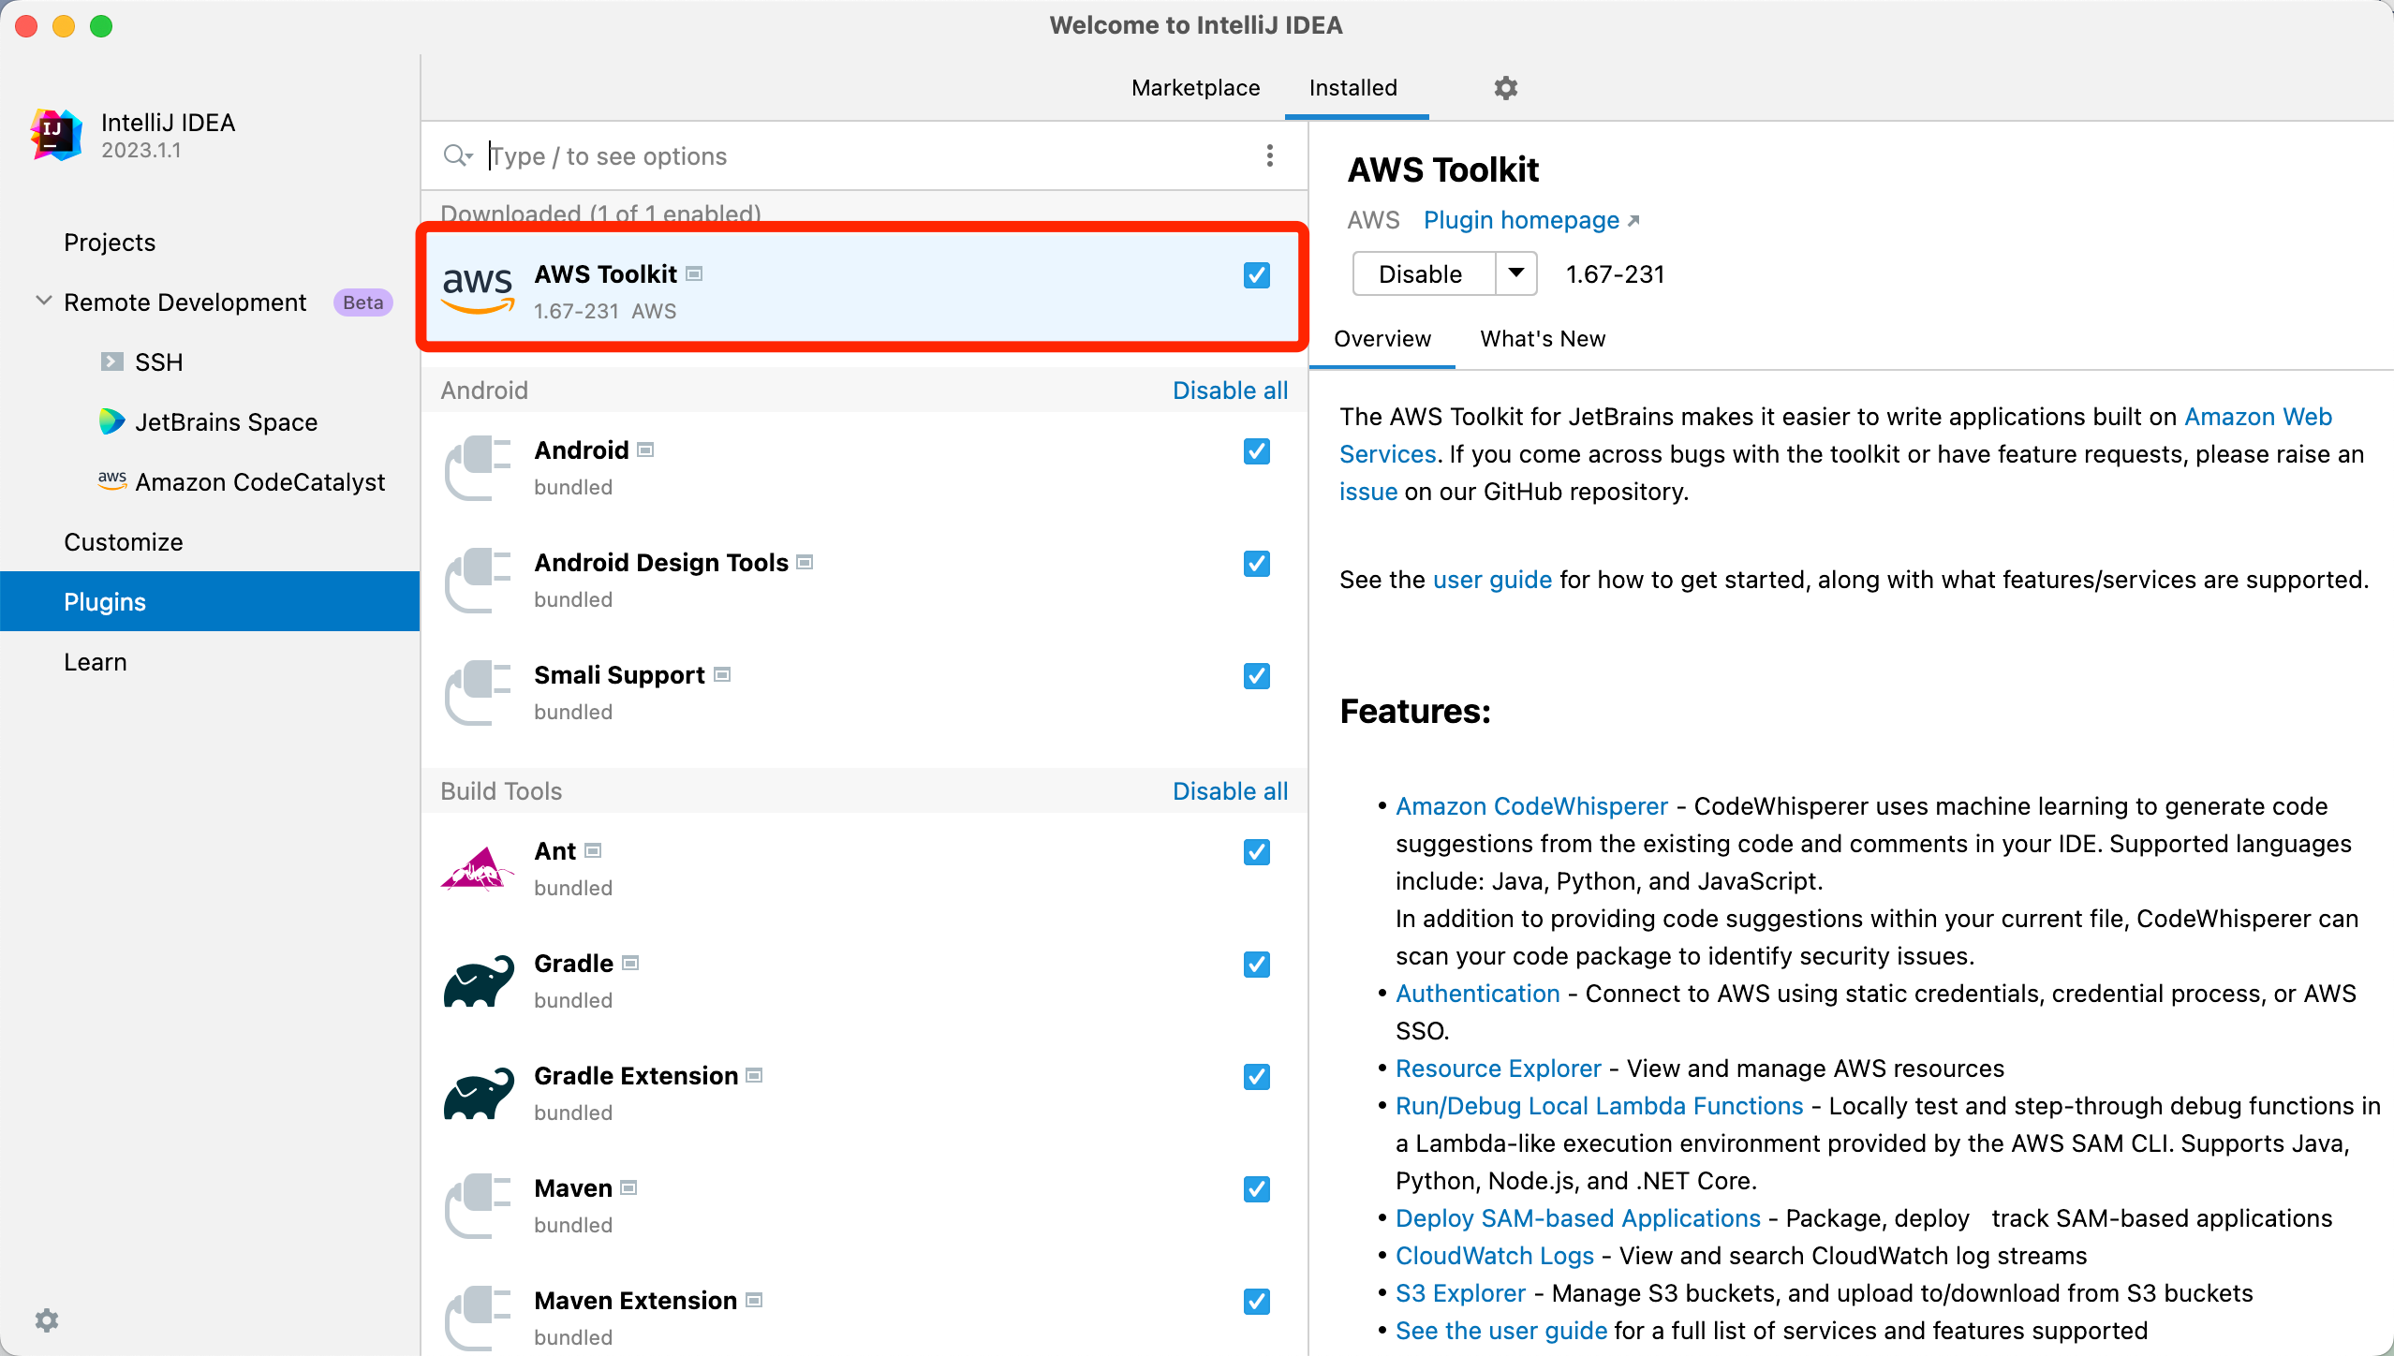This screenshot has height=1356, width=2394.
Task: Click the Gradle elephant icon
Action: [478, 980]
